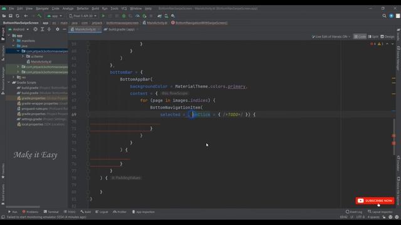Open the Navigate menu
401x225 pixels.
[42, 8]
